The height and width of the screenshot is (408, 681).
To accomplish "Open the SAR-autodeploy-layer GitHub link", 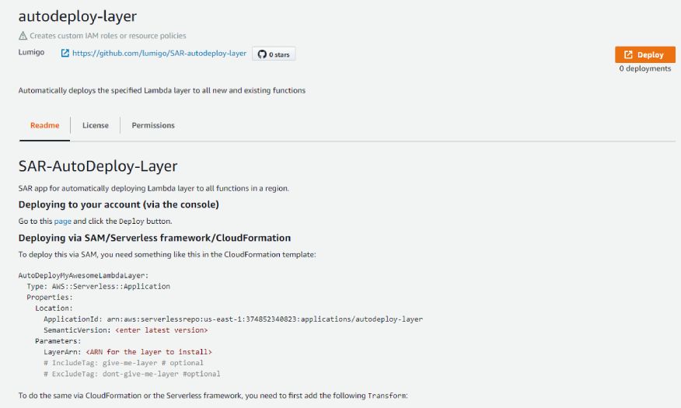I will tap(159, 54).
